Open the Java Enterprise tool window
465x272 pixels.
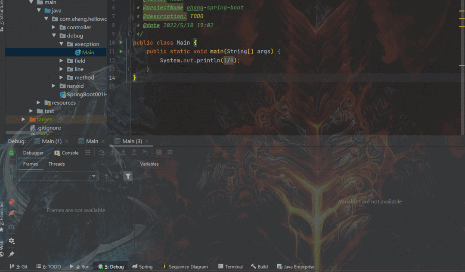296,267
